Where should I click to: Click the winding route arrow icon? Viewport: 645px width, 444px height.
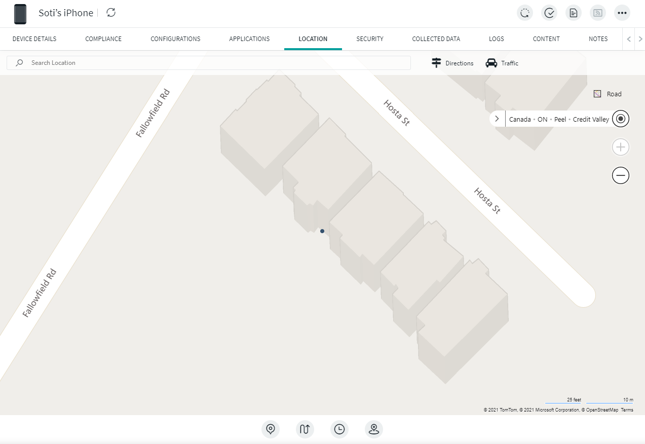click(305, 429)
